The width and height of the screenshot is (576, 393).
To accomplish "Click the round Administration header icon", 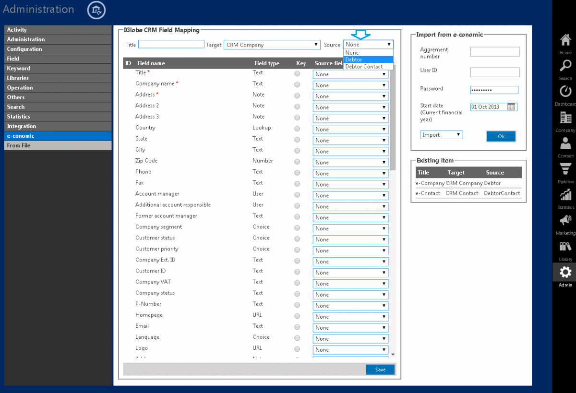I will (96, 10).
